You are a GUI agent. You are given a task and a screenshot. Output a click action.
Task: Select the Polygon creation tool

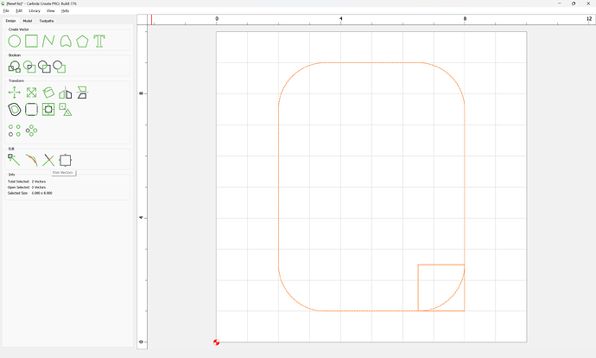click(82, 42)
